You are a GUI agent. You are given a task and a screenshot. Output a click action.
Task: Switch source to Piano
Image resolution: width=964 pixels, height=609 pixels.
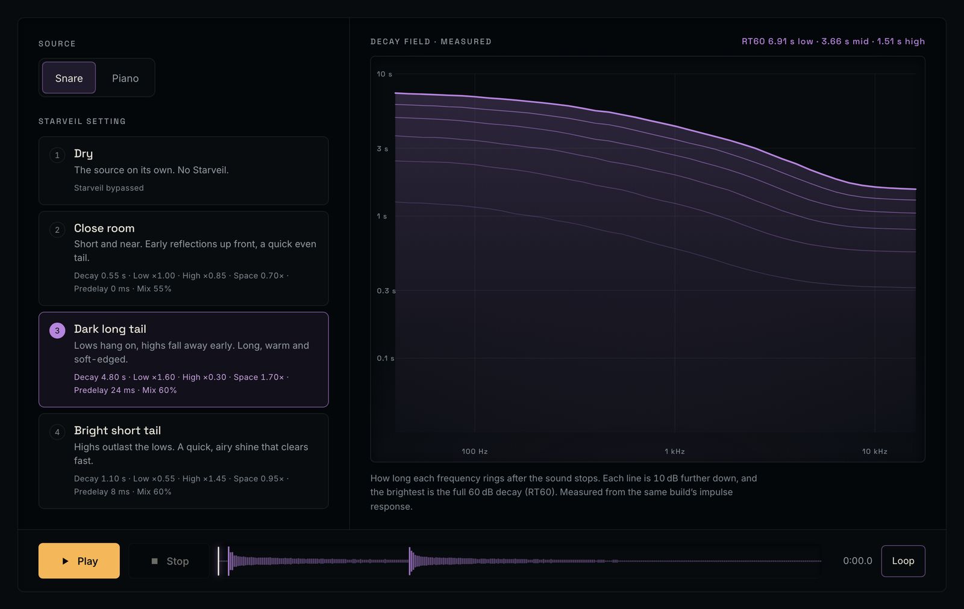pyautogui.click(x=125, y=78)
